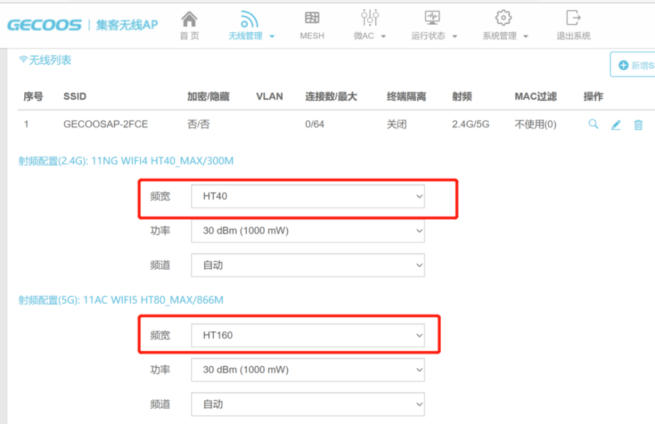Open the 5G power 30 dBm dropdown
This screenshot has width=655, height=424.
coord(307,370)
